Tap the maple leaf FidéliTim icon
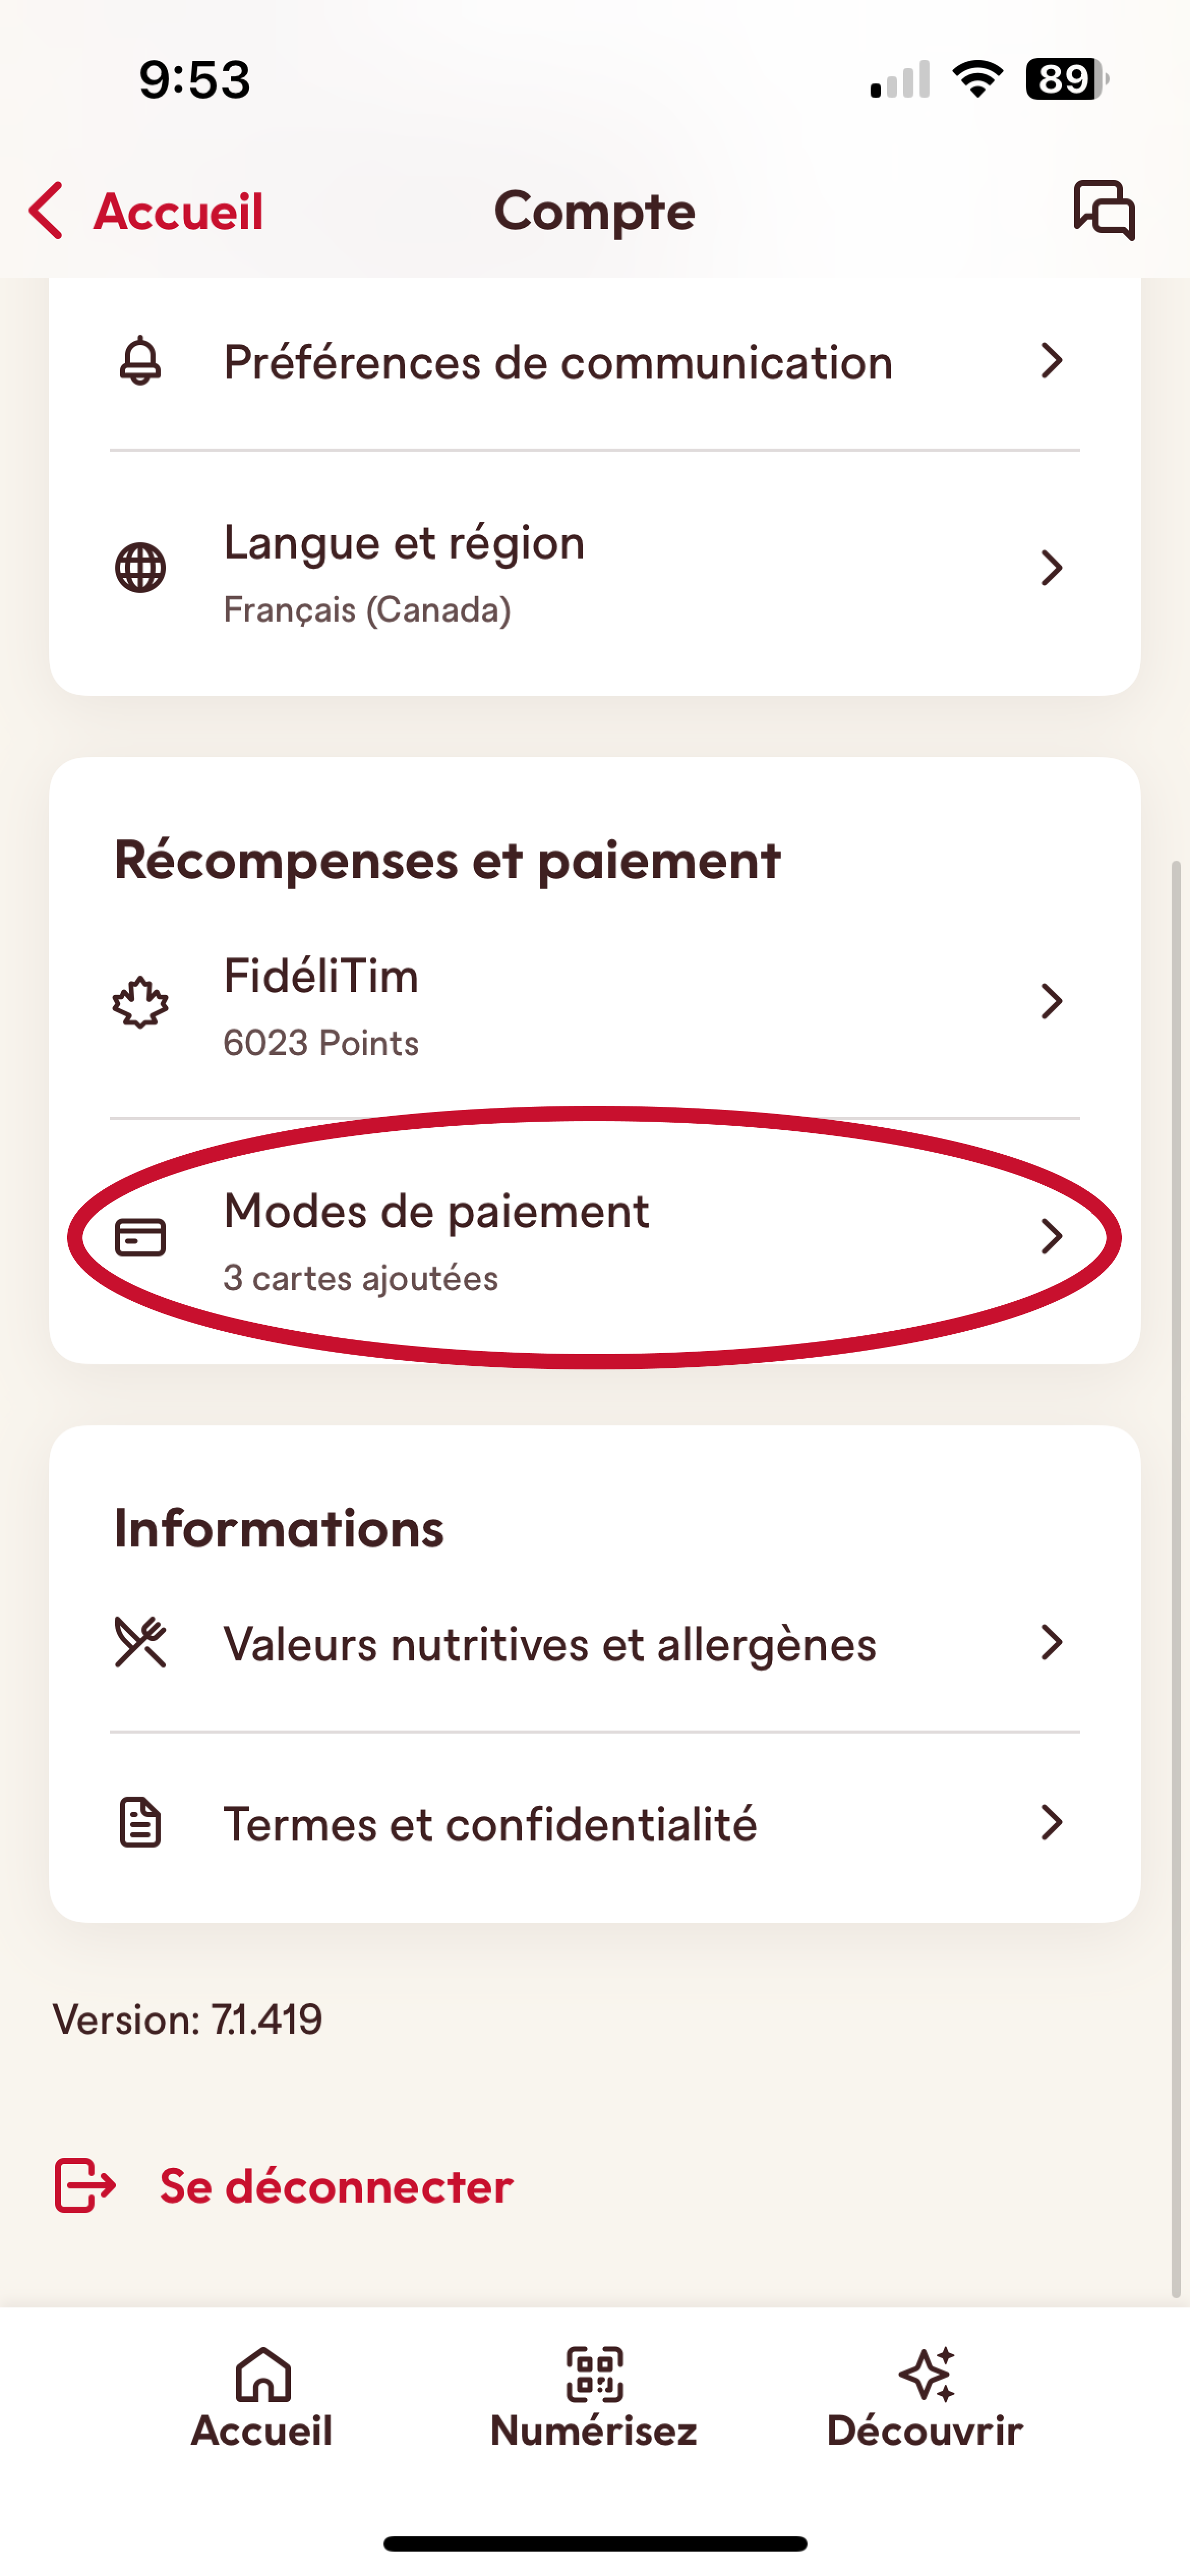1190x2576 pixels. pos(140,1002)
